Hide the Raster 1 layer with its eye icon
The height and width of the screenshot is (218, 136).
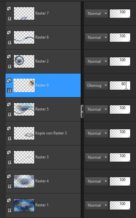coord(9,210)
